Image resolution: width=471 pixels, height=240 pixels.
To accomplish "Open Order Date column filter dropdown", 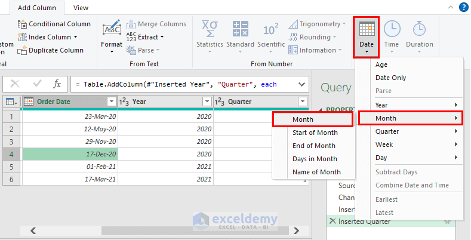I will (x=110, y=101).
